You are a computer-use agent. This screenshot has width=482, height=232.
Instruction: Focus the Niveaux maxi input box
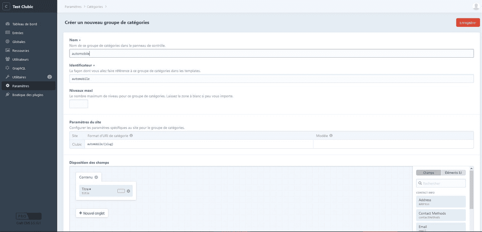coord(79,104)
